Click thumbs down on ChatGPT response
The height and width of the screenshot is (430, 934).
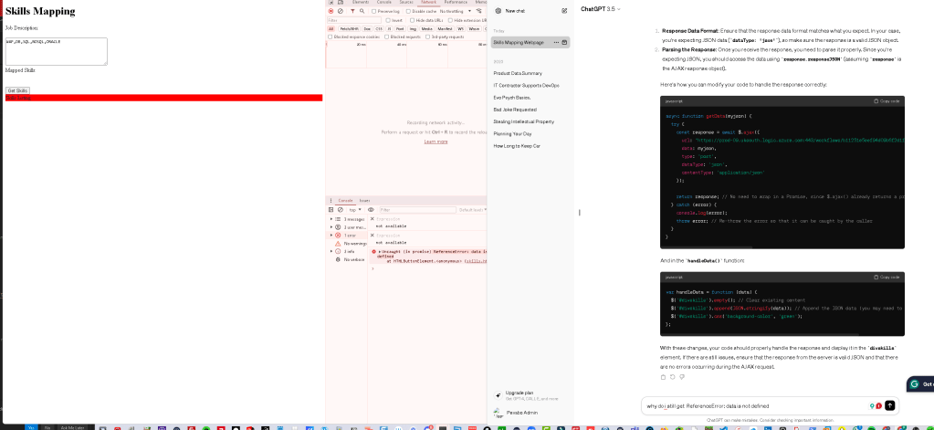click(682, 377)
